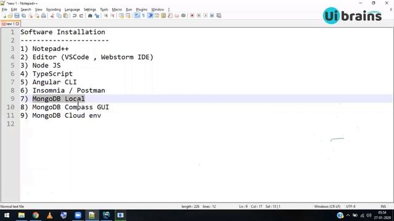The width and height of the screenshot is (394, 221).
Task: Open the Edit menu
Action: pyautogui.click(x=14, y=9)
